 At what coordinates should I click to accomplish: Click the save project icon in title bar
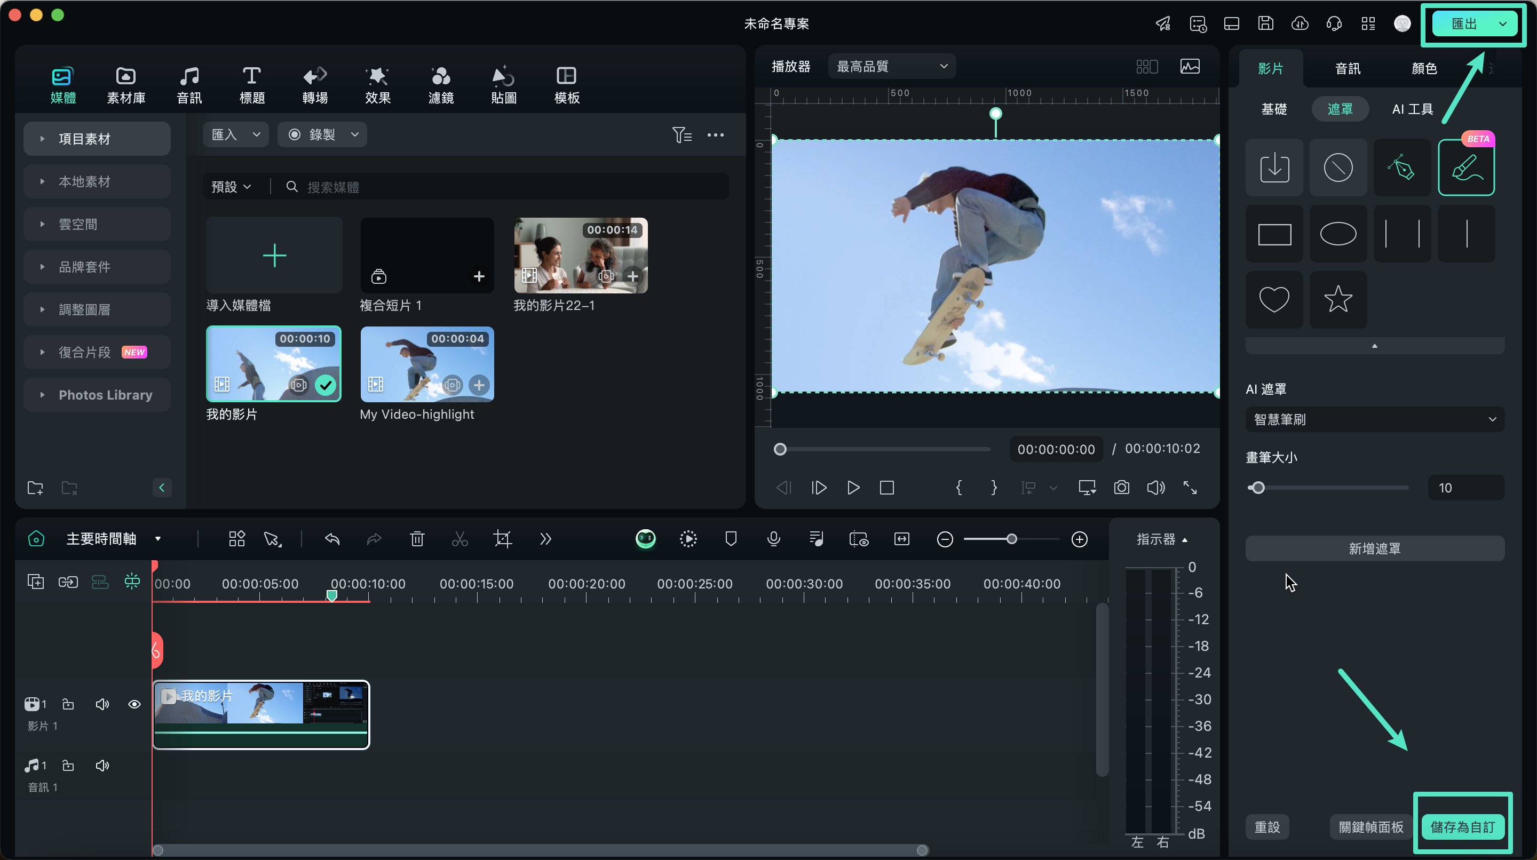point(1265,23)
